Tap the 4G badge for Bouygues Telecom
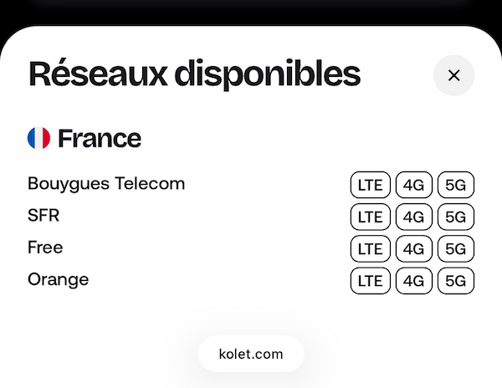Image resolution: width=502 pixels, height=388 pixels. [x=414, y=185]
